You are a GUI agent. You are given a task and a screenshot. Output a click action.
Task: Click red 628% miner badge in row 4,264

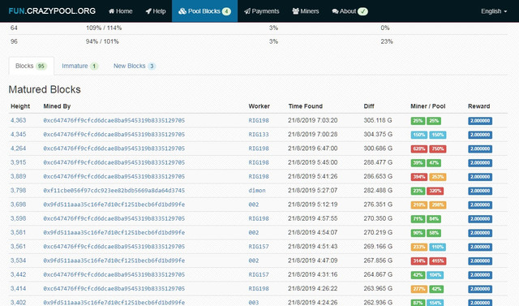[419, 149]
